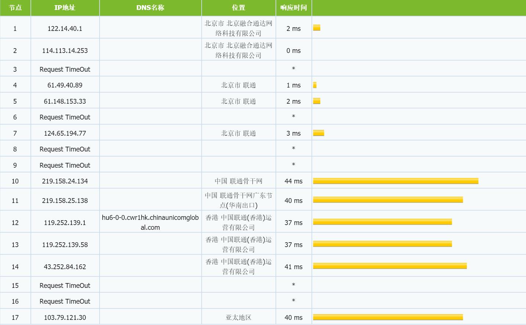Click location 中国 联通骨干网 in node 10 row
This screenshot has width=526, height=325.
click(x=238, y=181)
